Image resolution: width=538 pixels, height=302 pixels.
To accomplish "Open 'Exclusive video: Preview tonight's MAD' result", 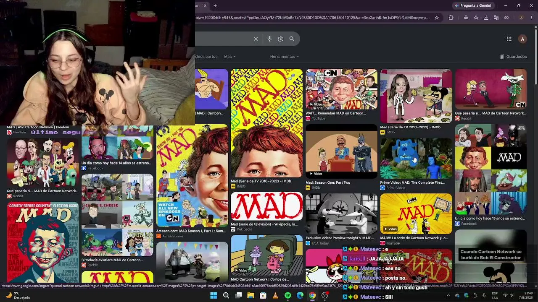I will pyautogui.click(x=341, y=213).
